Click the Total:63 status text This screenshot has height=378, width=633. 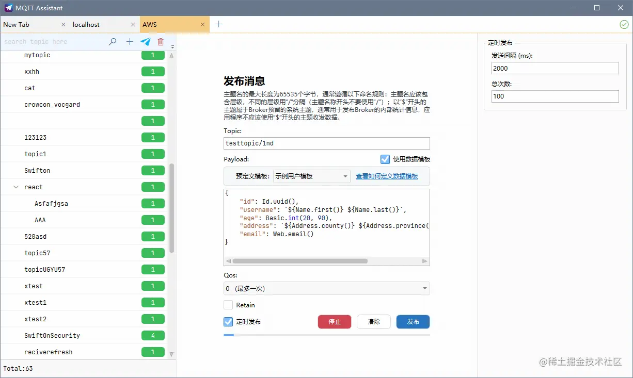18,369
